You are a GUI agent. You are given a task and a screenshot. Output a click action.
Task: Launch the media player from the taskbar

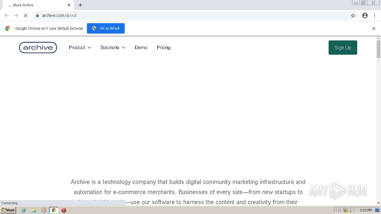[x=44, y=210]
